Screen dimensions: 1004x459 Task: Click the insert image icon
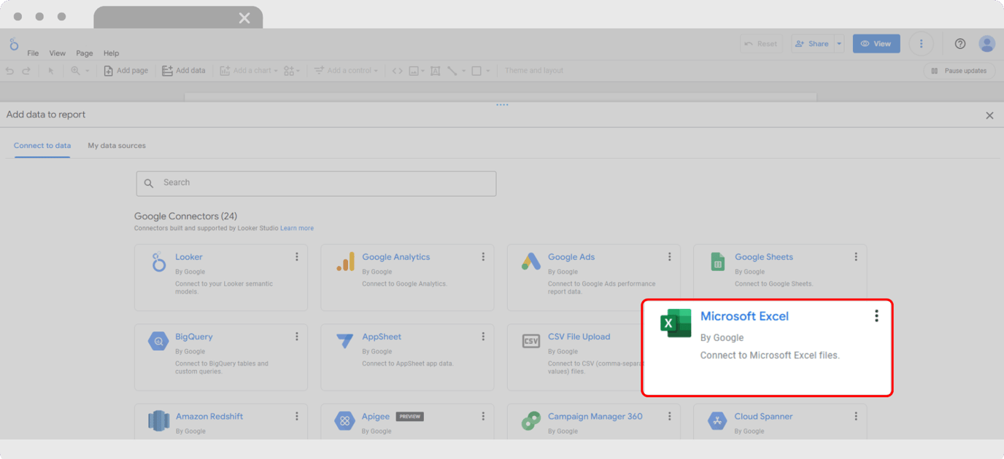[x=414, y=71]
